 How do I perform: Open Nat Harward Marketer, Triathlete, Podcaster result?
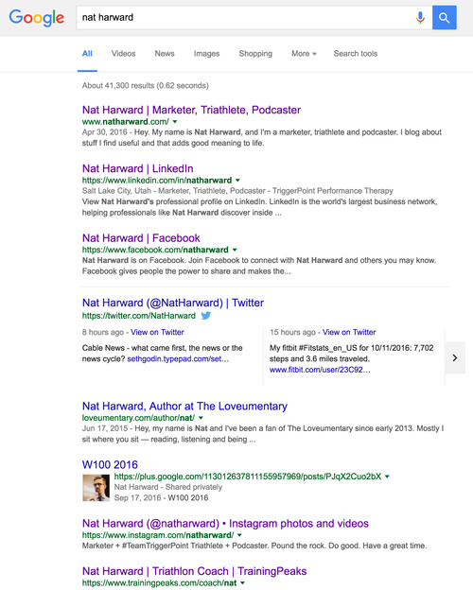[191, 110]
